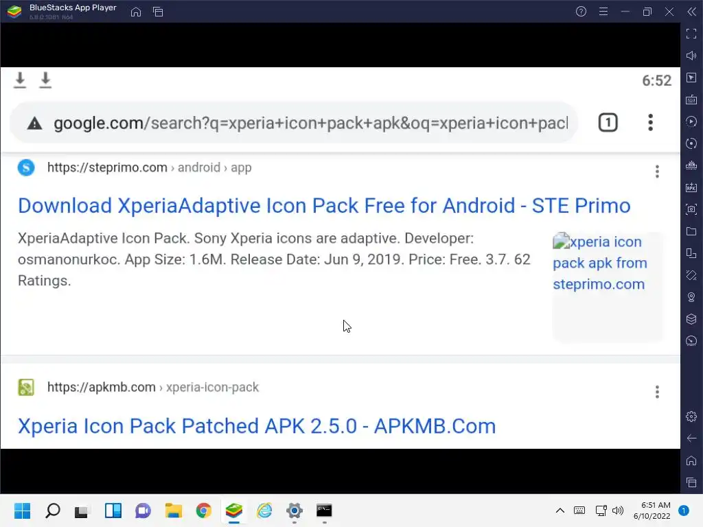
Task: Open the browser tab switcher showing 1
Action: [x=608, y=123]
